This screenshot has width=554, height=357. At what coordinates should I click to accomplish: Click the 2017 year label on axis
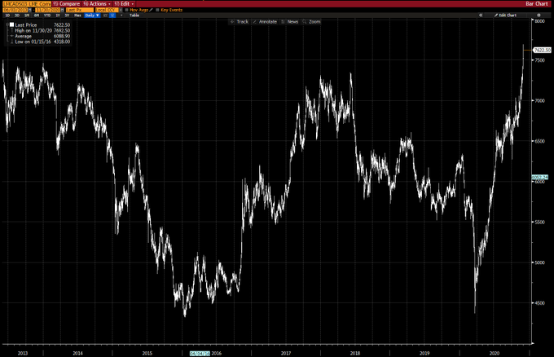(x=286, y=353)
